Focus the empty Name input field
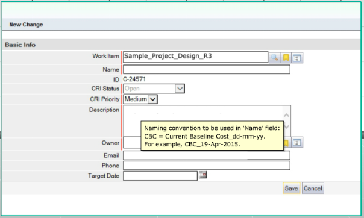364x218 pixels. (x=207, y=69)
